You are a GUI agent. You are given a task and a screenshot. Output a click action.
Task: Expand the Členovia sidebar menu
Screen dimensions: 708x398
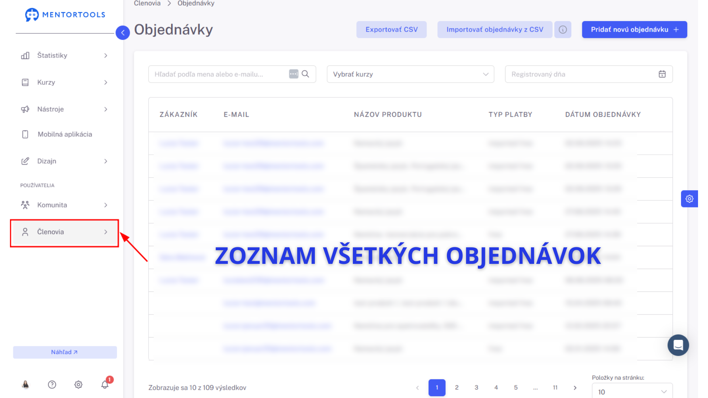pyautogui.click(x=65, y=232)
